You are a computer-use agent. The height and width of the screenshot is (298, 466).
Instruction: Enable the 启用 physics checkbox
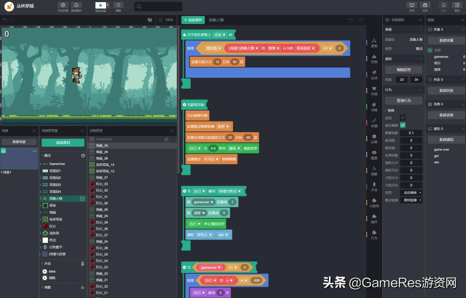403,117
